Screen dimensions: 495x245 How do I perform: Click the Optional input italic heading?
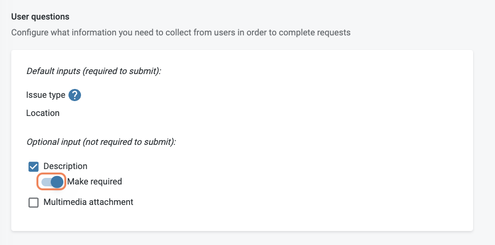click(x=101, y=142)
